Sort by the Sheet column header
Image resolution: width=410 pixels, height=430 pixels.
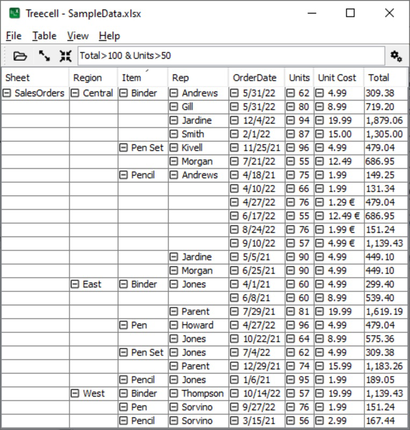coord(35,77)
